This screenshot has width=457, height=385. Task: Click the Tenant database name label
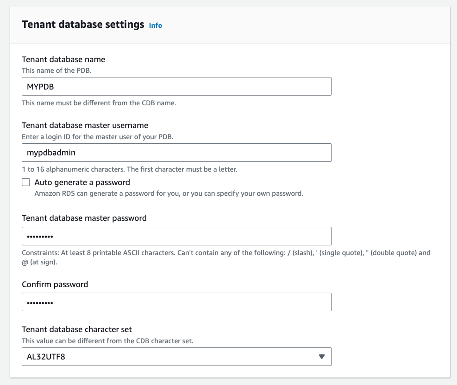pos(63,59)
